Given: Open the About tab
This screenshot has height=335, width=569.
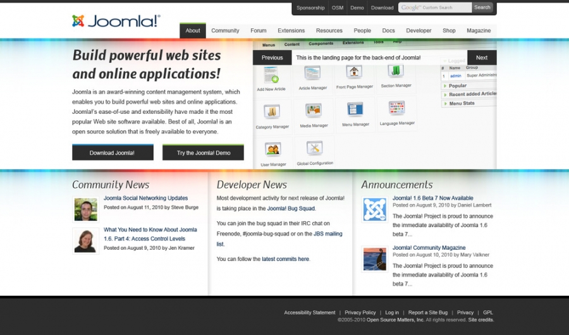Looking at the screenshot, I should (x=193, y=31).
